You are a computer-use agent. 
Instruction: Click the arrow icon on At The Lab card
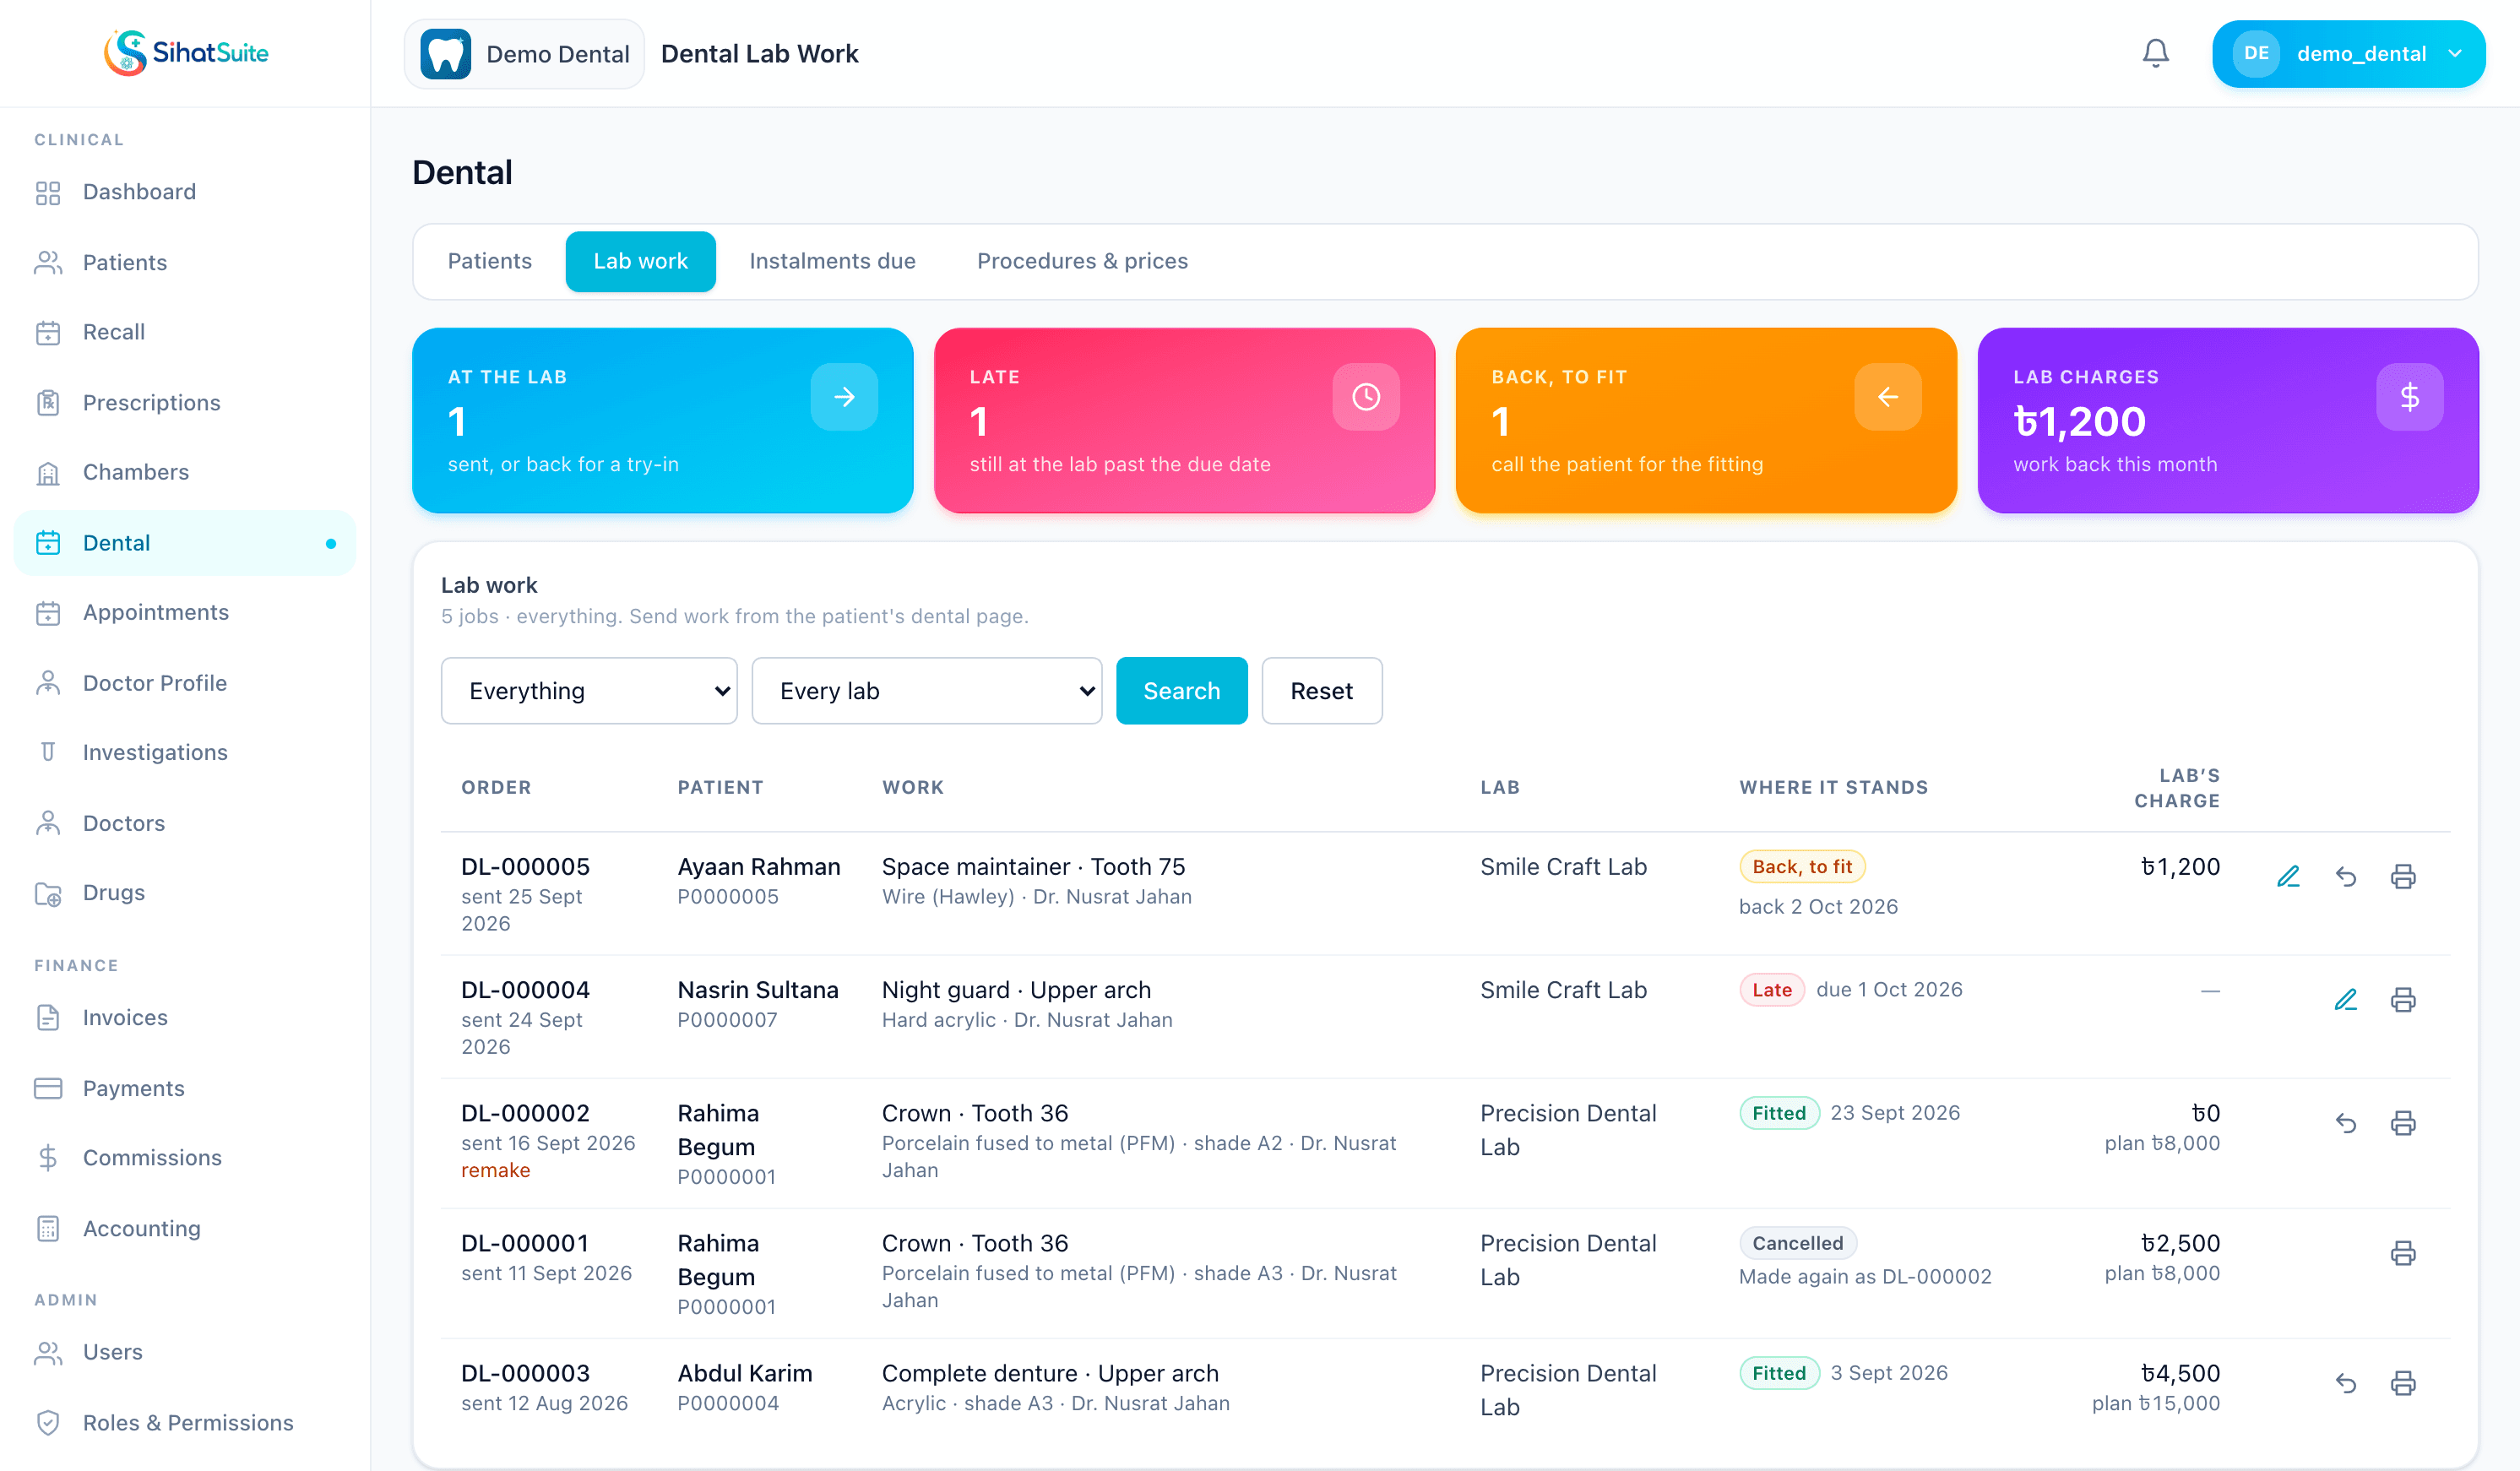click(844, 397)
